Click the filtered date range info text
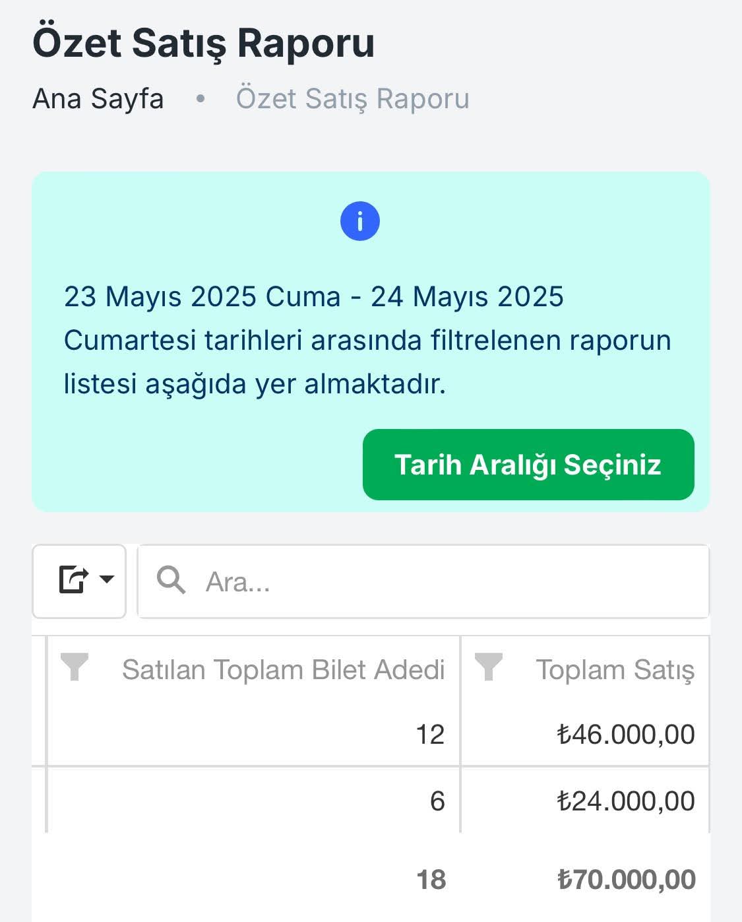742x922 pixels. pyautogui.click(x=367, y=340)
